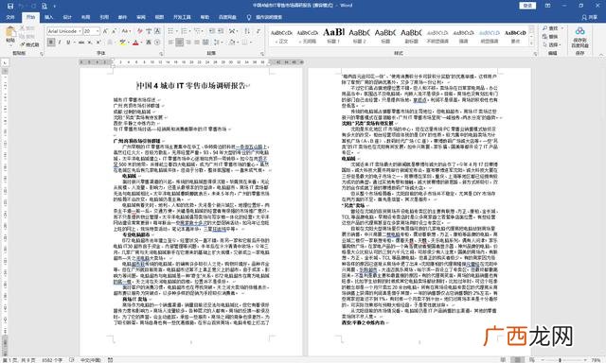Click the 79% zoom level indicator

click(x=596, y=359)
